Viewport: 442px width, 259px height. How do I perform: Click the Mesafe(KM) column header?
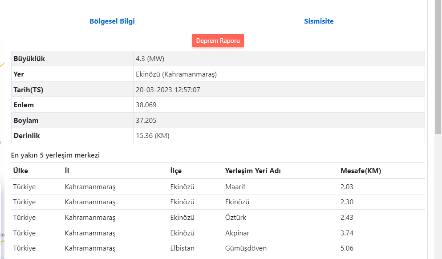pos(361,171)
